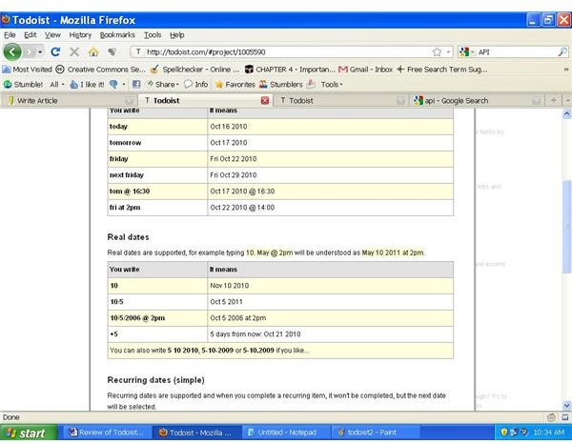Screen dimensions: 572x444
Task: Click the '10/5/2006 @ 2pm' cell
Action: click(157, 318)
